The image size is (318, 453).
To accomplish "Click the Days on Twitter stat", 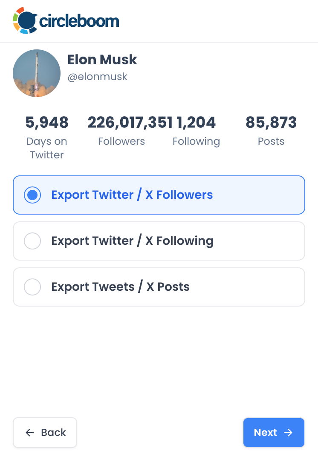I will click(47, 122).
